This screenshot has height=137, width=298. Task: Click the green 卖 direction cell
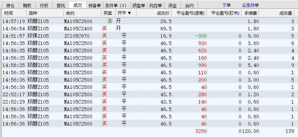110,21
